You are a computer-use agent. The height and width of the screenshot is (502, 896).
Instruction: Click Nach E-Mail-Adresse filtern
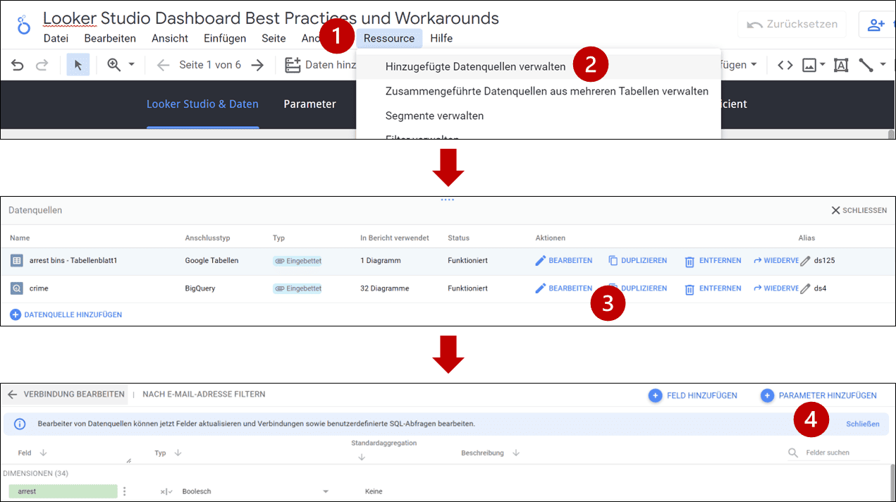pos(204,395)
